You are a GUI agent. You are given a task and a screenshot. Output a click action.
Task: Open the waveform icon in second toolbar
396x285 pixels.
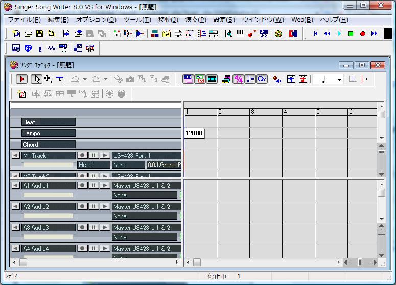point(52,48)
